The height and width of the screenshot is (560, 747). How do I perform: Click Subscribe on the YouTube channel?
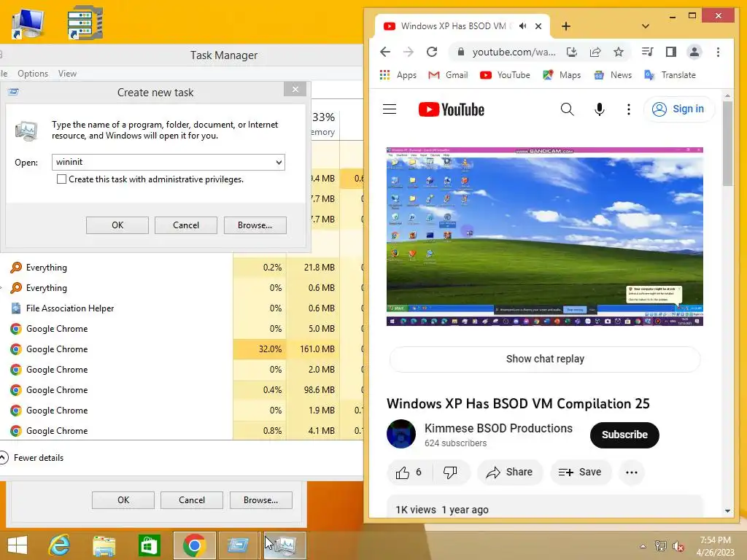coord(624,435)
